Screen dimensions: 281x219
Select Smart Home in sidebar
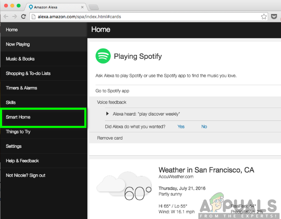pyautogui.click(x=44, y=117)
